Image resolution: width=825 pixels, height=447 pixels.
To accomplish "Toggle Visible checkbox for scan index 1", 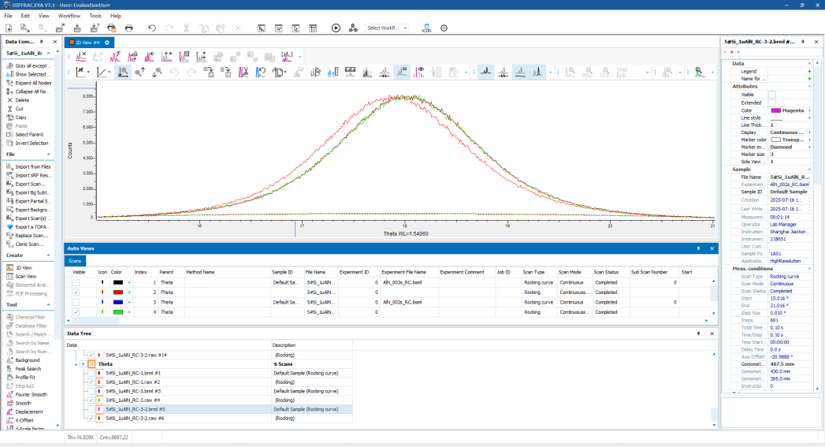I will click(76, 281).
